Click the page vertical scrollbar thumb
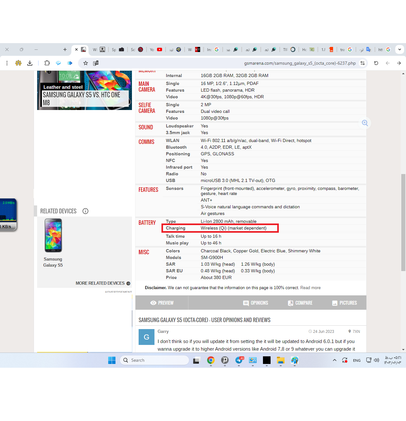 coord(403,222)
